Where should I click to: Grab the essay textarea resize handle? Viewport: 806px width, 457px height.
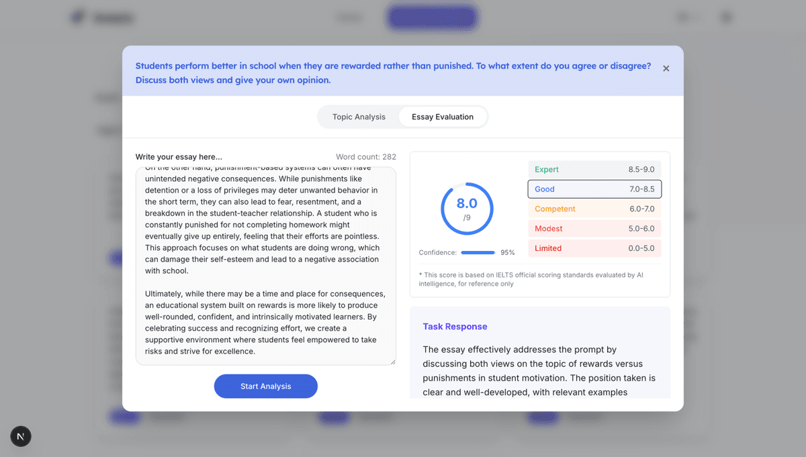tap(392, 361)
